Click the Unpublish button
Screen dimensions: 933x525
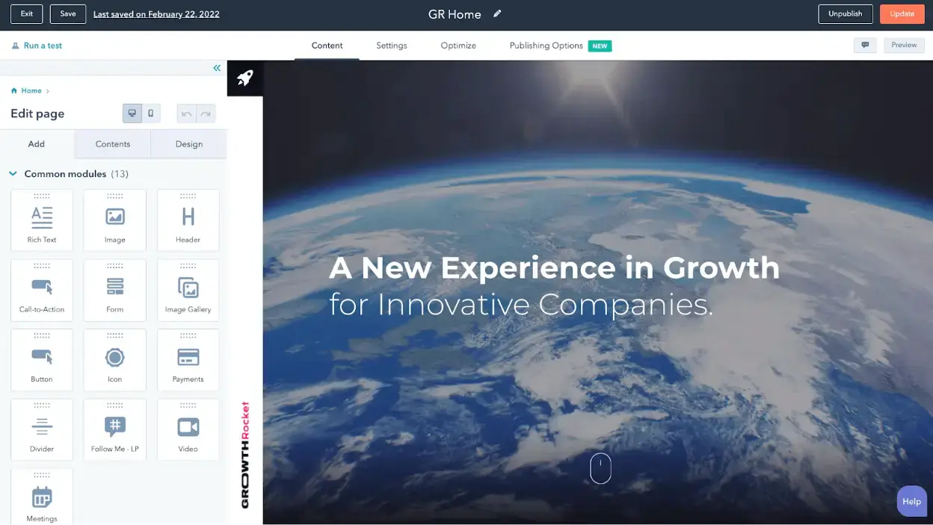point(846,13)
